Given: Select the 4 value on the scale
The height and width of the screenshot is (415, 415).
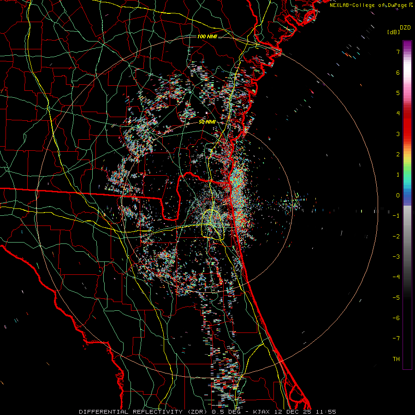Looking at the screenshot, I should (x=398, y=113).
